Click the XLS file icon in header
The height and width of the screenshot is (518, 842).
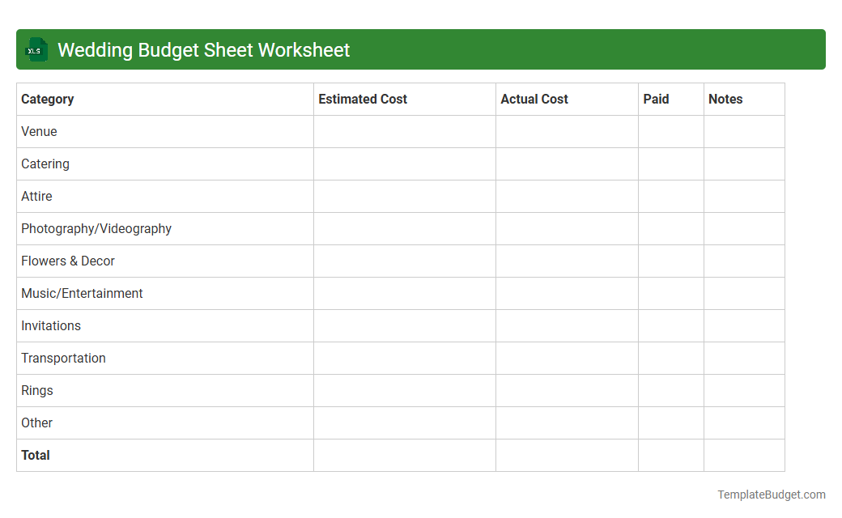pos(36,49)
